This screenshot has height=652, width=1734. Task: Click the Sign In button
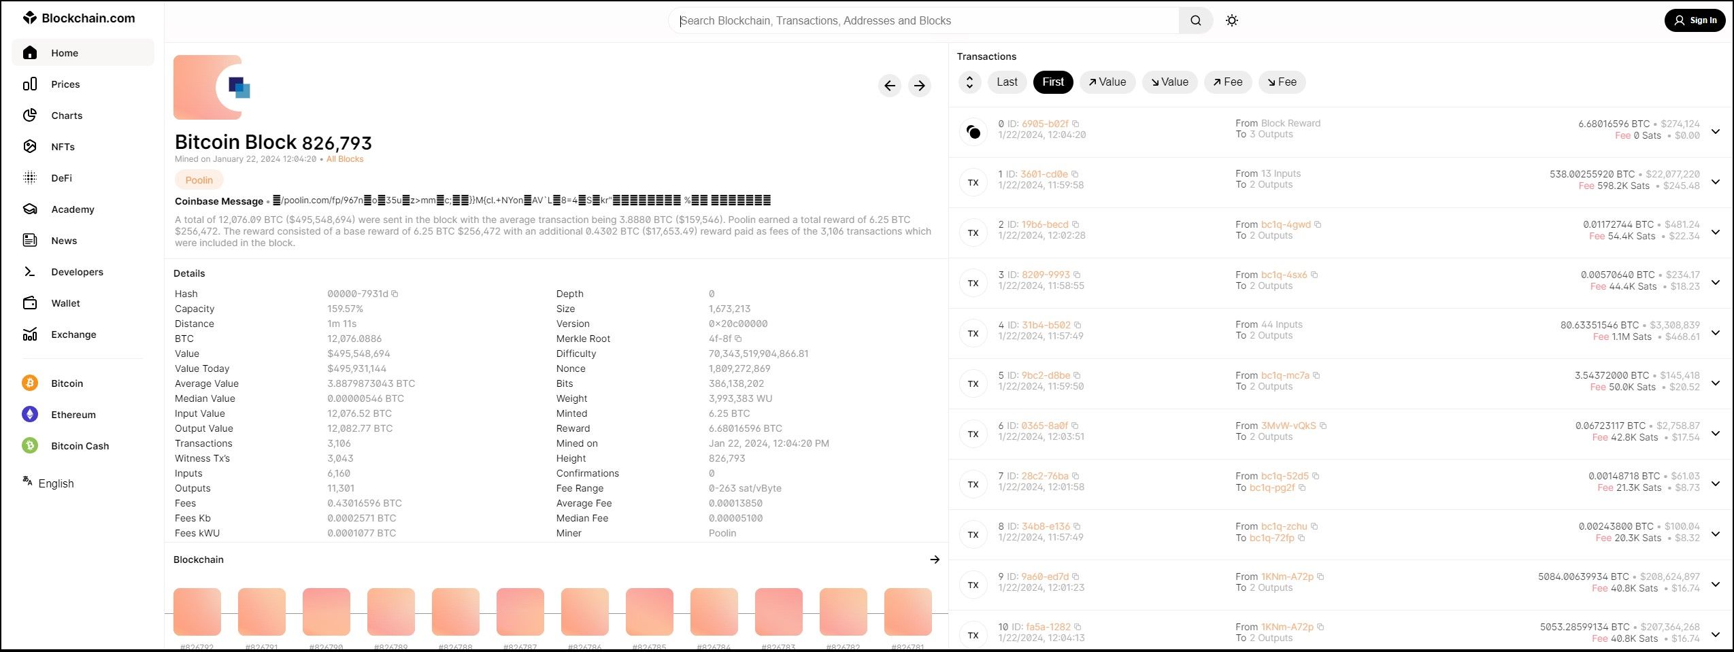click(1695, 20)
